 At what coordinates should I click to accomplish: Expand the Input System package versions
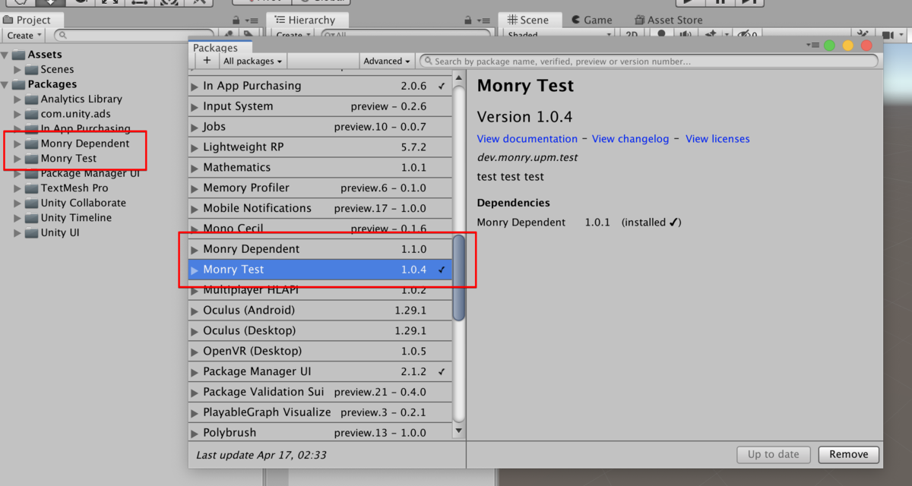point(195,107)
